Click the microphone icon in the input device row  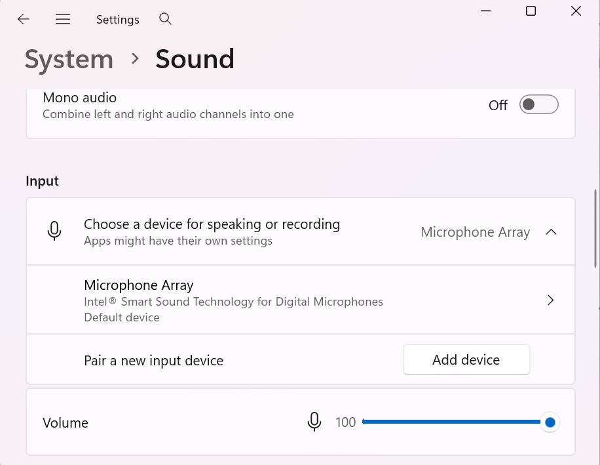[x=54, y=231]
